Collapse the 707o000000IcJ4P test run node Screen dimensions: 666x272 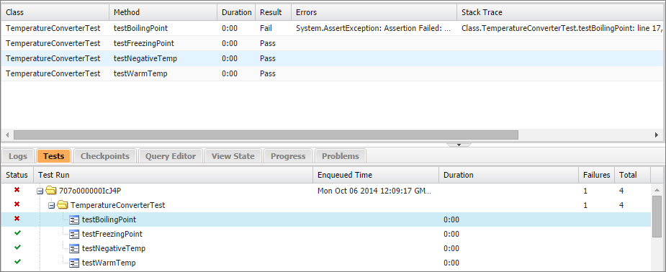[40, 191]
